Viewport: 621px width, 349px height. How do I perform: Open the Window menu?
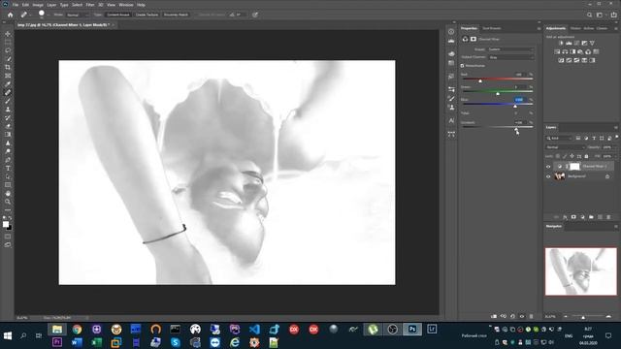[126, 5]
